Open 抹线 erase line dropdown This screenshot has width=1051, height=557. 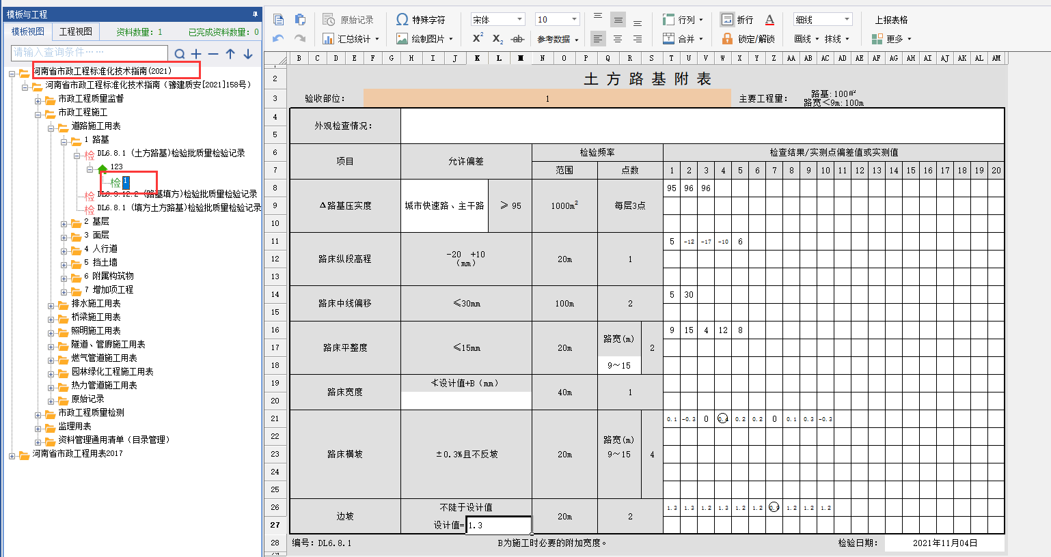click(837, 39)
